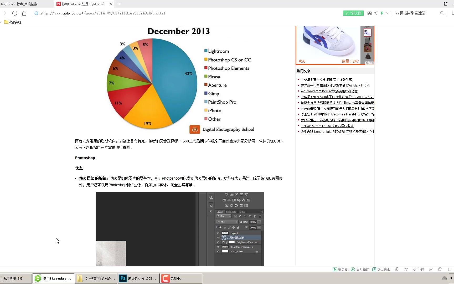Switch to the Paths tab
The width and height of the screenshot is (454, 284).
(x=242, y=212)
